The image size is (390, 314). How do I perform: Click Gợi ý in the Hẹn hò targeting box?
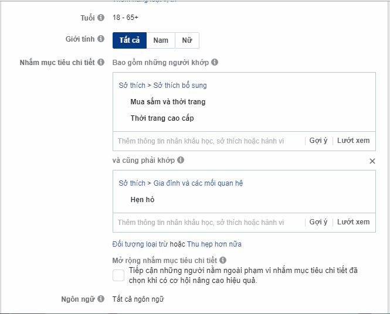[318, 222]
